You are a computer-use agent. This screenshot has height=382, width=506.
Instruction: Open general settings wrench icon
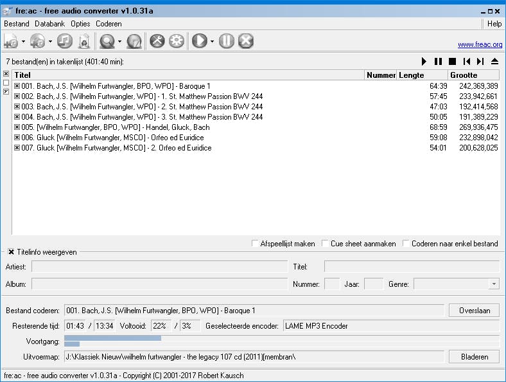tap(157, 41)
